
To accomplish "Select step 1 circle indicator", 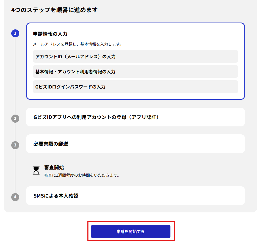I will 15,33.
